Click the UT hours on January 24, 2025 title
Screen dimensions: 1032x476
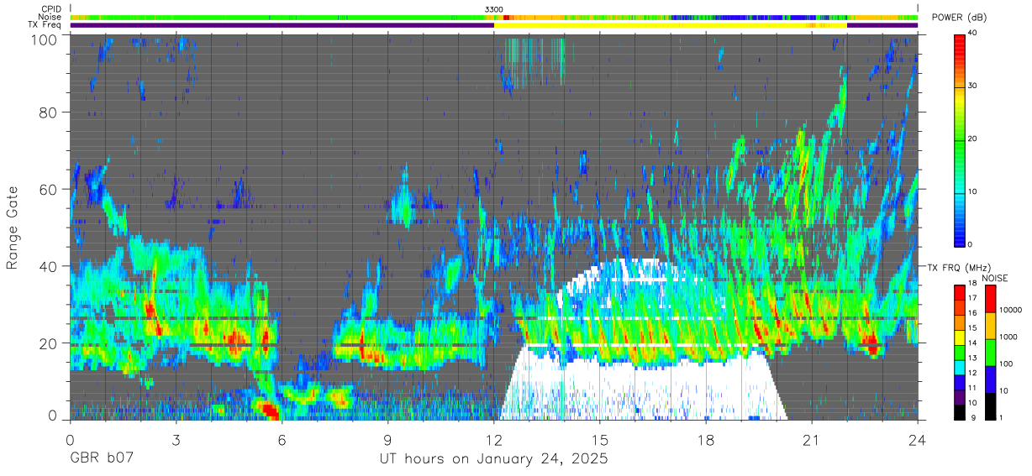point(493,460)
